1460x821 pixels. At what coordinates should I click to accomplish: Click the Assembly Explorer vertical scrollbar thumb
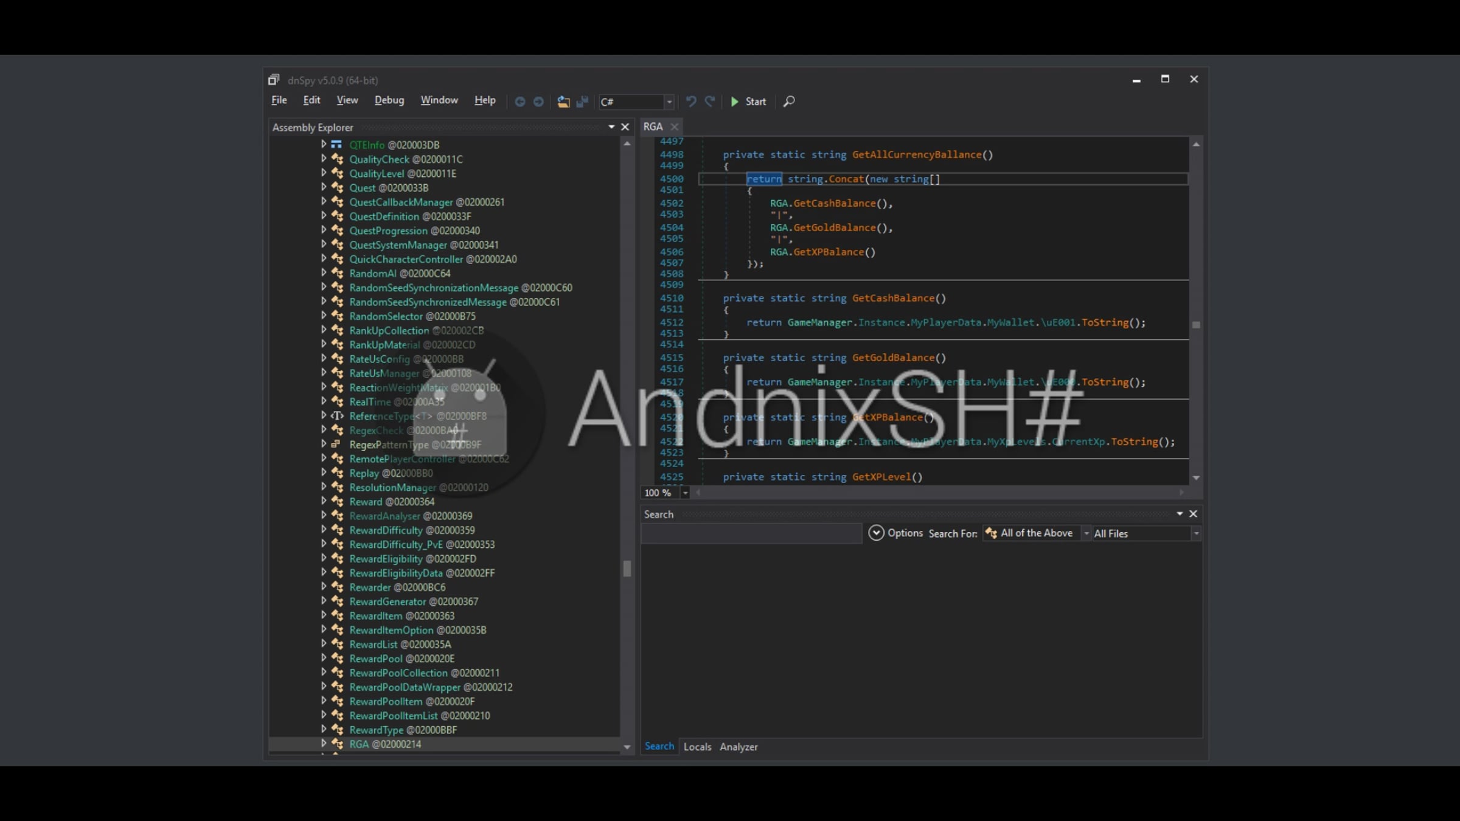[x=627, y=568]
